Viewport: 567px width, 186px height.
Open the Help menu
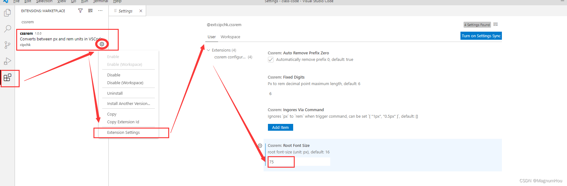pos(117,1)
